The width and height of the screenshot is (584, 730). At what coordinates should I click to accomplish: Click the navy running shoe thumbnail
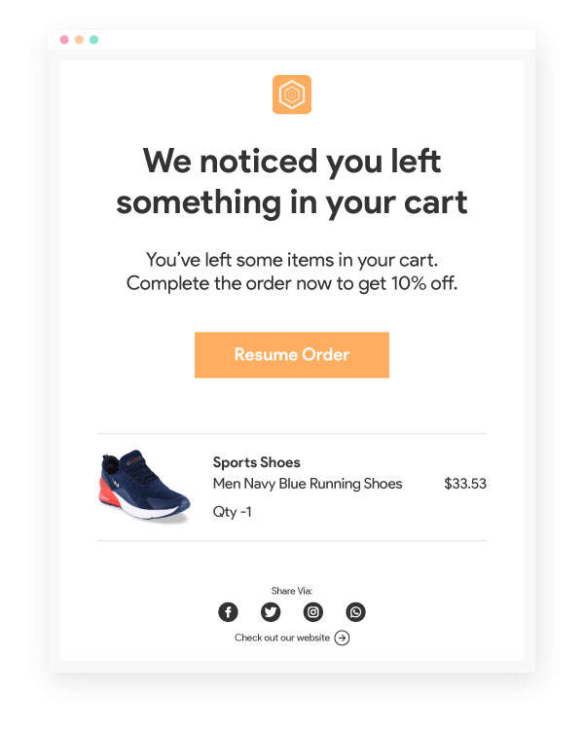144,486
